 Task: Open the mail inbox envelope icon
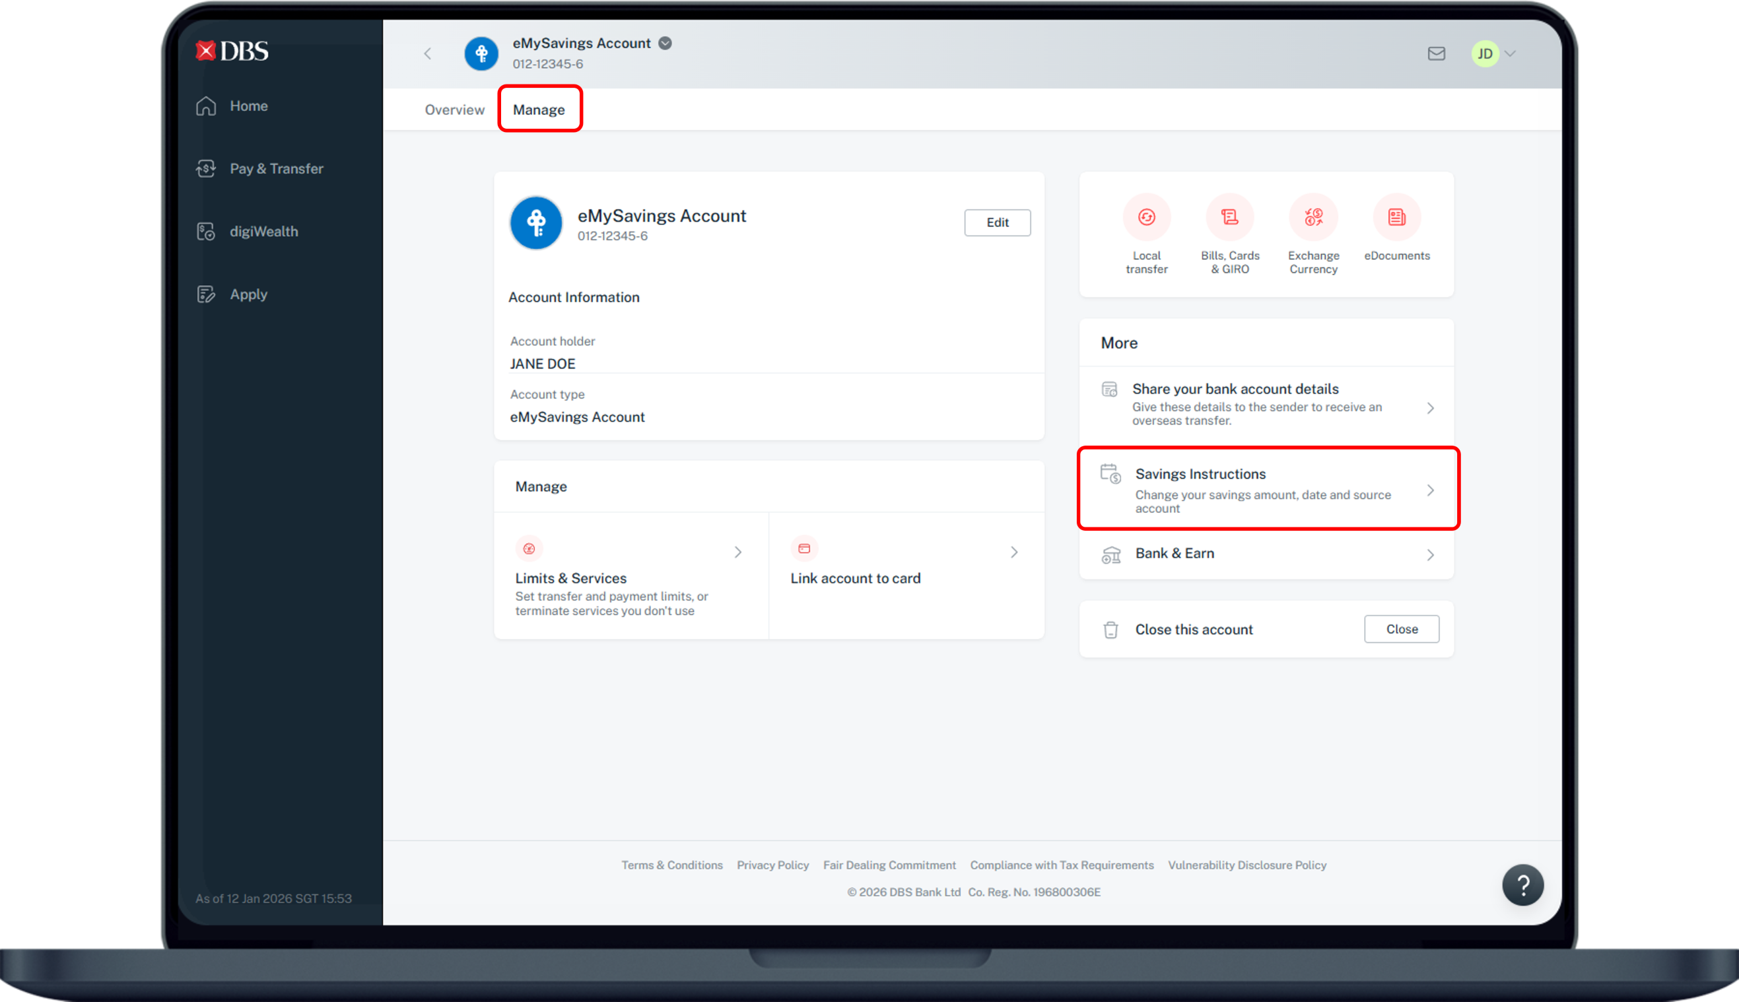coord(1436,53)
